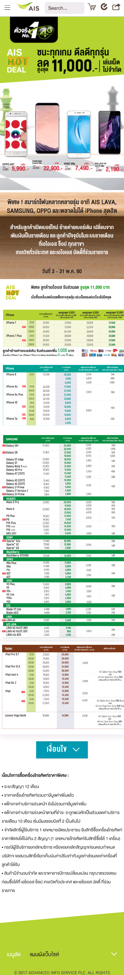This screenshot has height=975, width=124.
Task: Click the iPhone 7 Plus row label
Action: 14,336
